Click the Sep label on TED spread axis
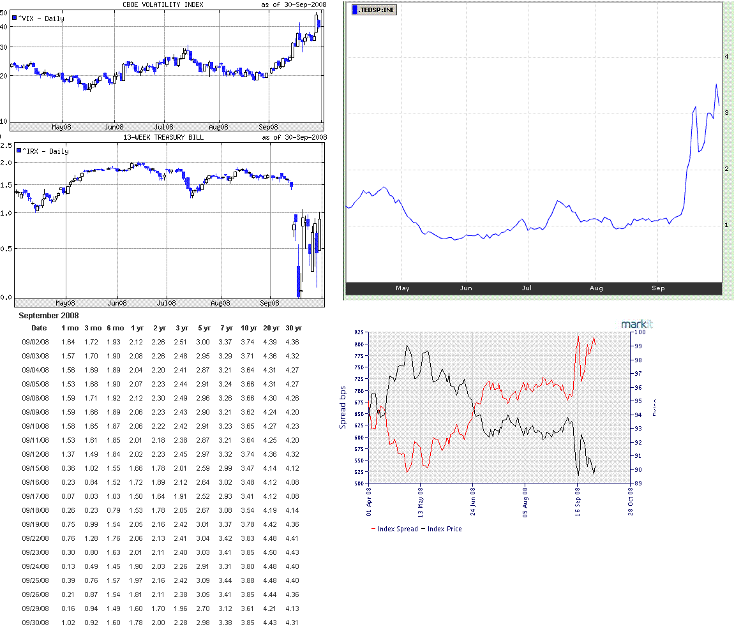Image resolution: width=734 pixels, height=634 pixels. tap(658, 288)
